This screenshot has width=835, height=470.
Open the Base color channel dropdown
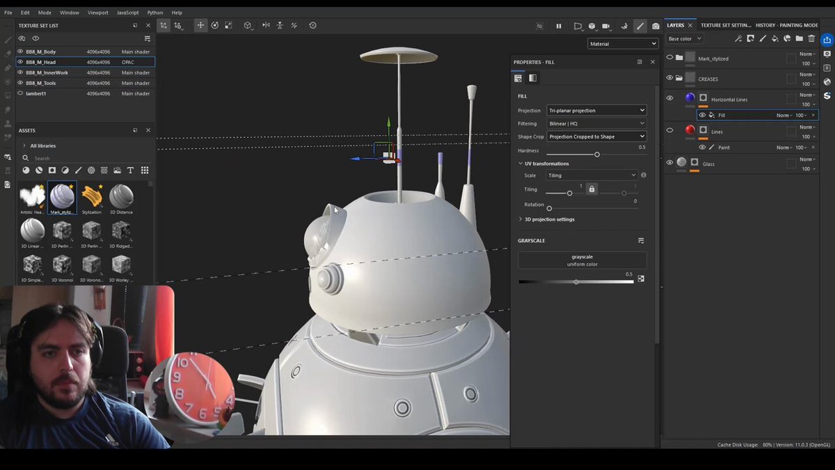pyautogui.click(x=685, y=39)
